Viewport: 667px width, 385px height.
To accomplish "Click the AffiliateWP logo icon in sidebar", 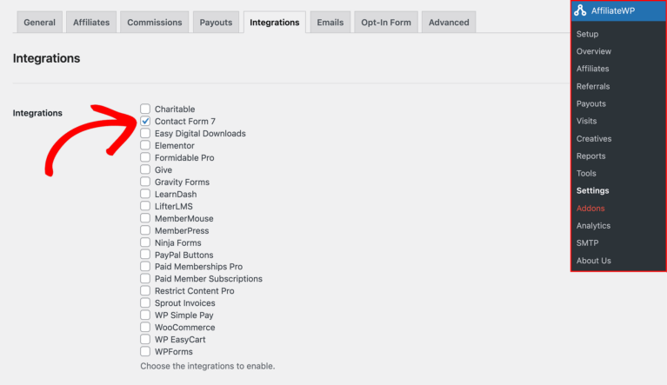I will pos(580,10).
